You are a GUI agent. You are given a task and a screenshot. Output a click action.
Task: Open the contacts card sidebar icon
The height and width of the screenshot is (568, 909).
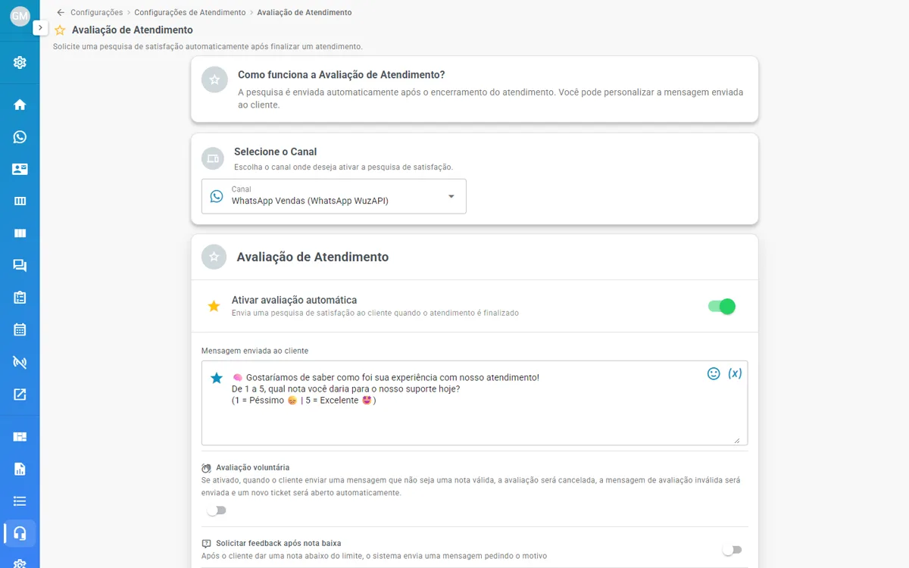click(x=20, y=169)
